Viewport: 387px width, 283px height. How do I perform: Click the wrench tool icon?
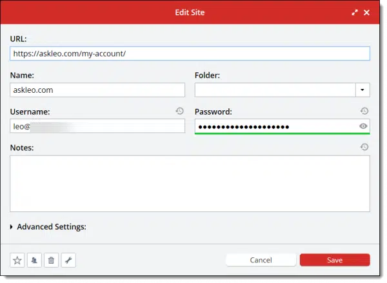(68, 260)
